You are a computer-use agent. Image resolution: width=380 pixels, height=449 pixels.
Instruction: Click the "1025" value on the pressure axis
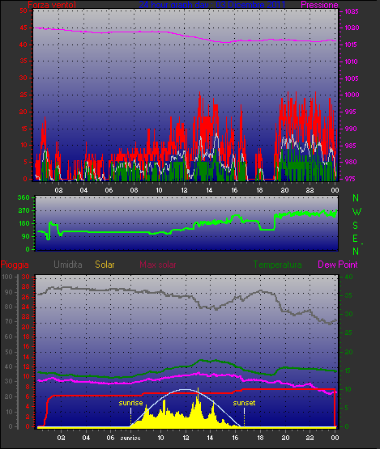(x=352, y=11)
